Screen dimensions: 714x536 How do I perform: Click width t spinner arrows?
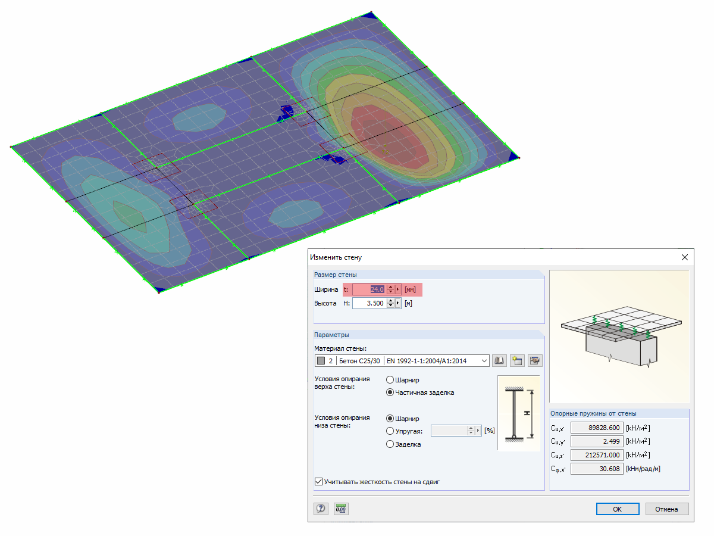tap(390, 289)
